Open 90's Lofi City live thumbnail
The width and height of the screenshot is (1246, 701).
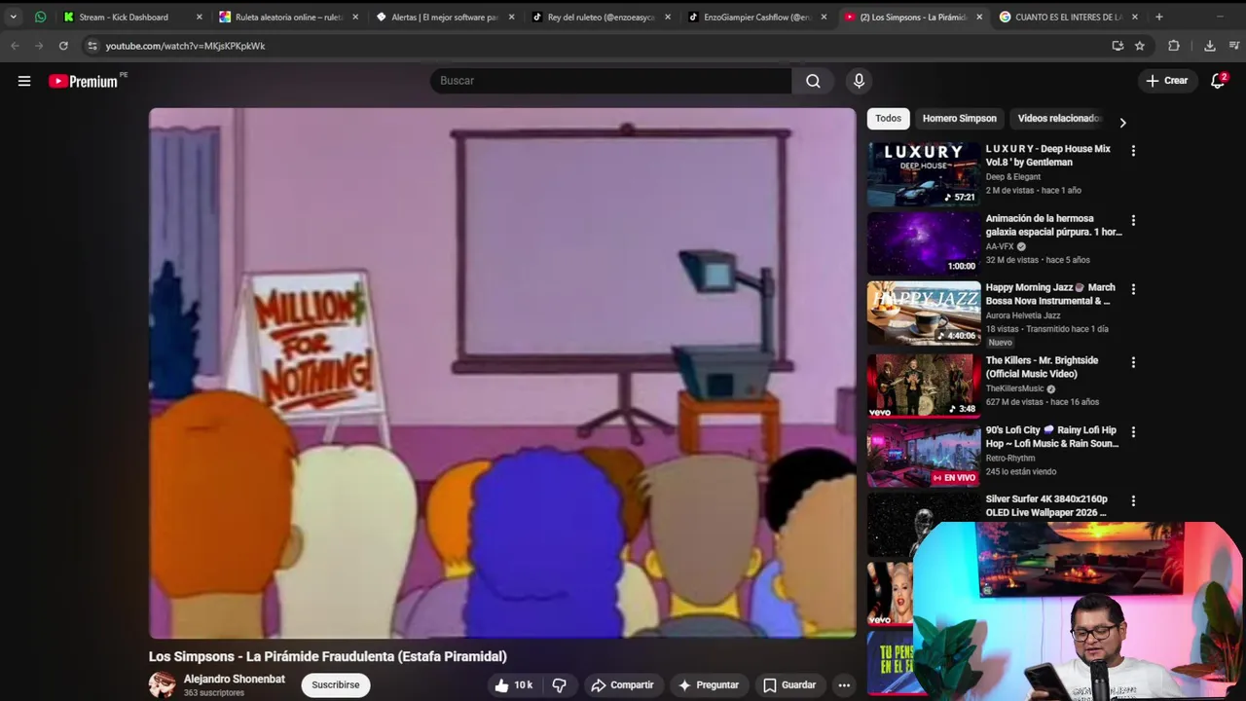924,455
